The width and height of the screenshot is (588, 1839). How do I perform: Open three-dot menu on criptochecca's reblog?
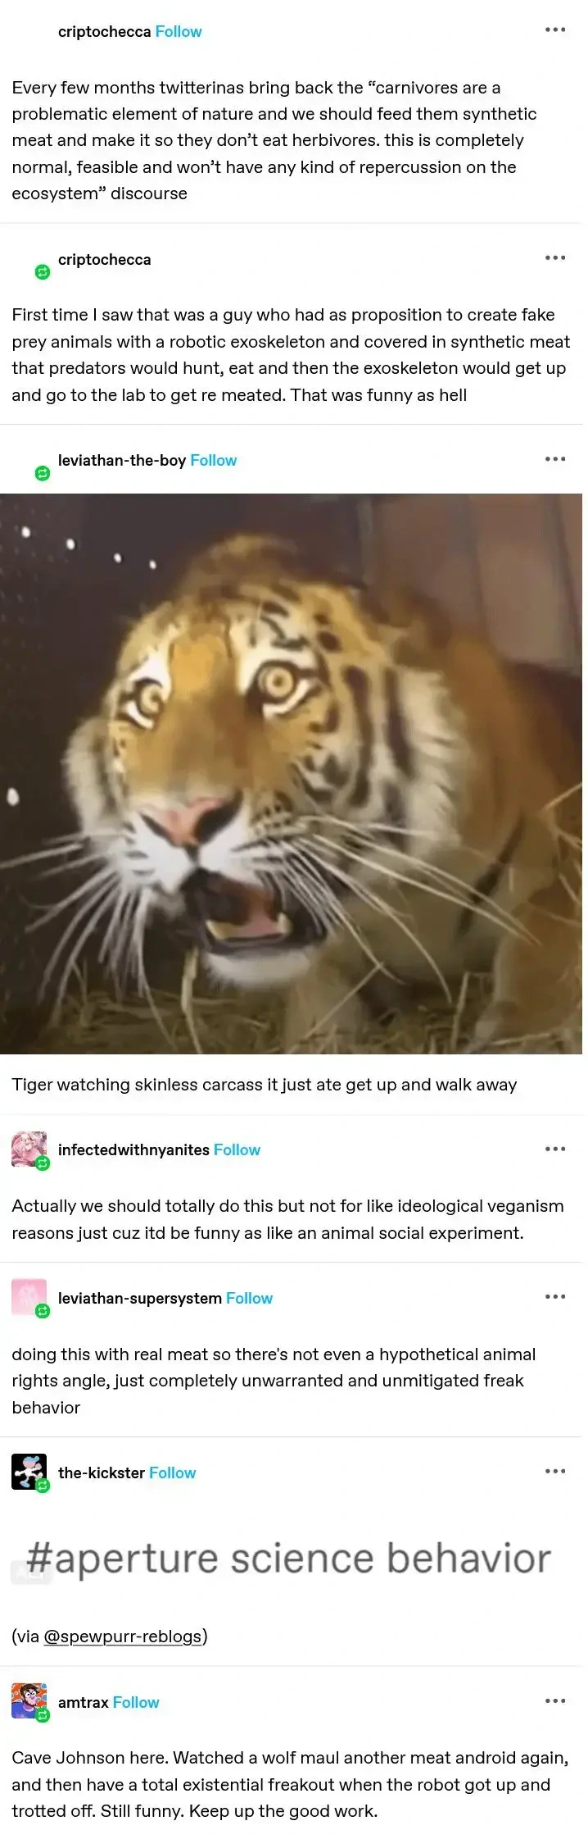555,258
